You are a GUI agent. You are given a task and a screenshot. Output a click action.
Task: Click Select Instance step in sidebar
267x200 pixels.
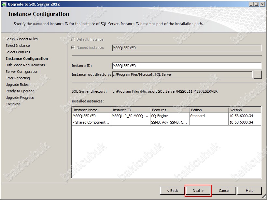[18, 46]
